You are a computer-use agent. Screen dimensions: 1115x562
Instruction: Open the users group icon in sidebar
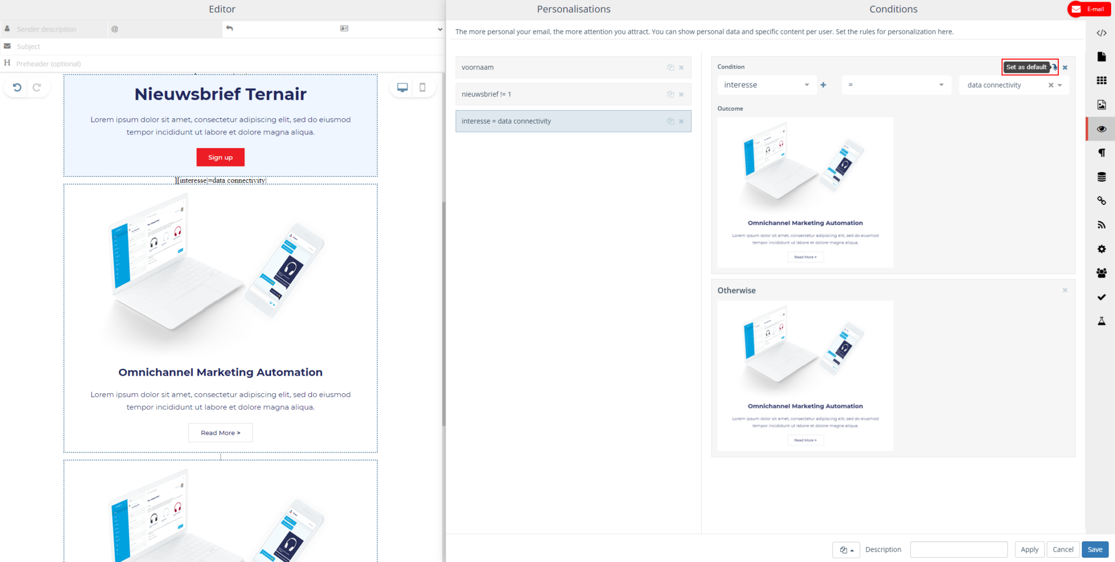[1101, 273]
